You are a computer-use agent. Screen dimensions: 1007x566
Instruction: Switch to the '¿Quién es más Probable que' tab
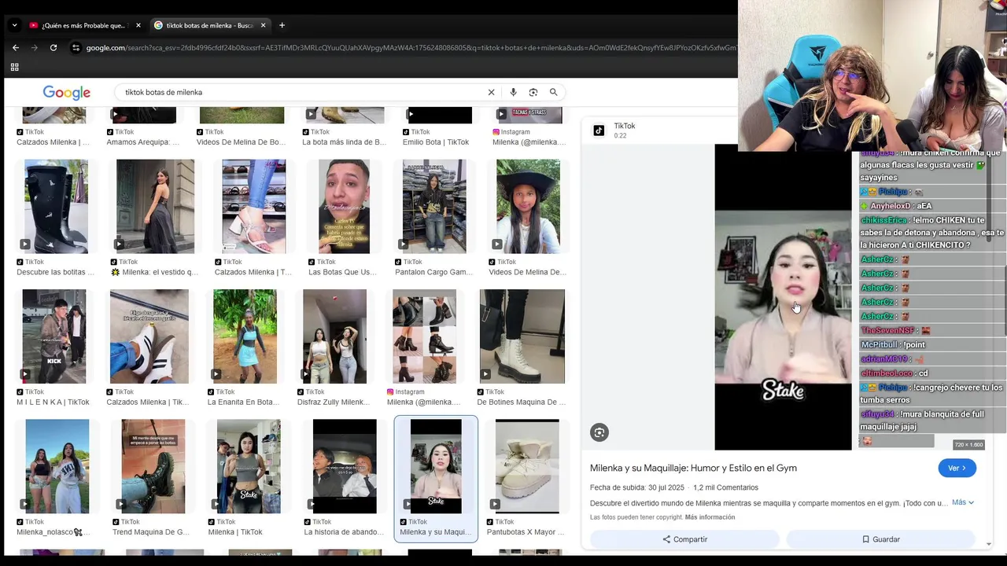pos(84,25)
